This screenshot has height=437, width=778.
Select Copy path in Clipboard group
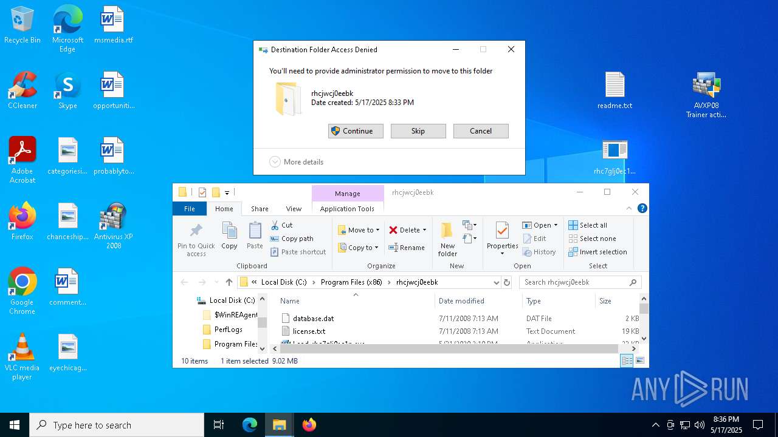point(292,239)
